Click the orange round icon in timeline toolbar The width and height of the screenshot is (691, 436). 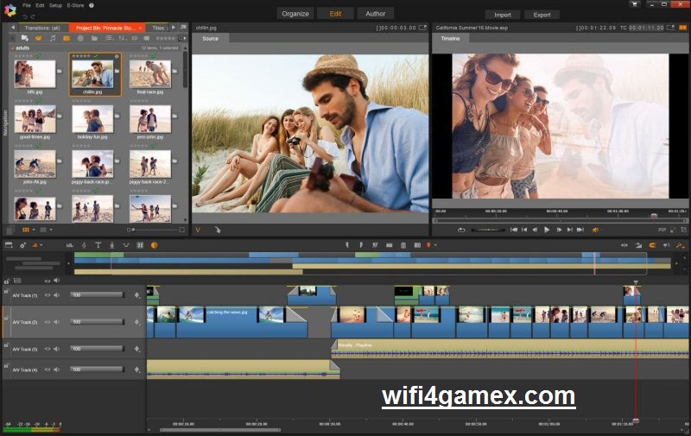tap(155, 245)
